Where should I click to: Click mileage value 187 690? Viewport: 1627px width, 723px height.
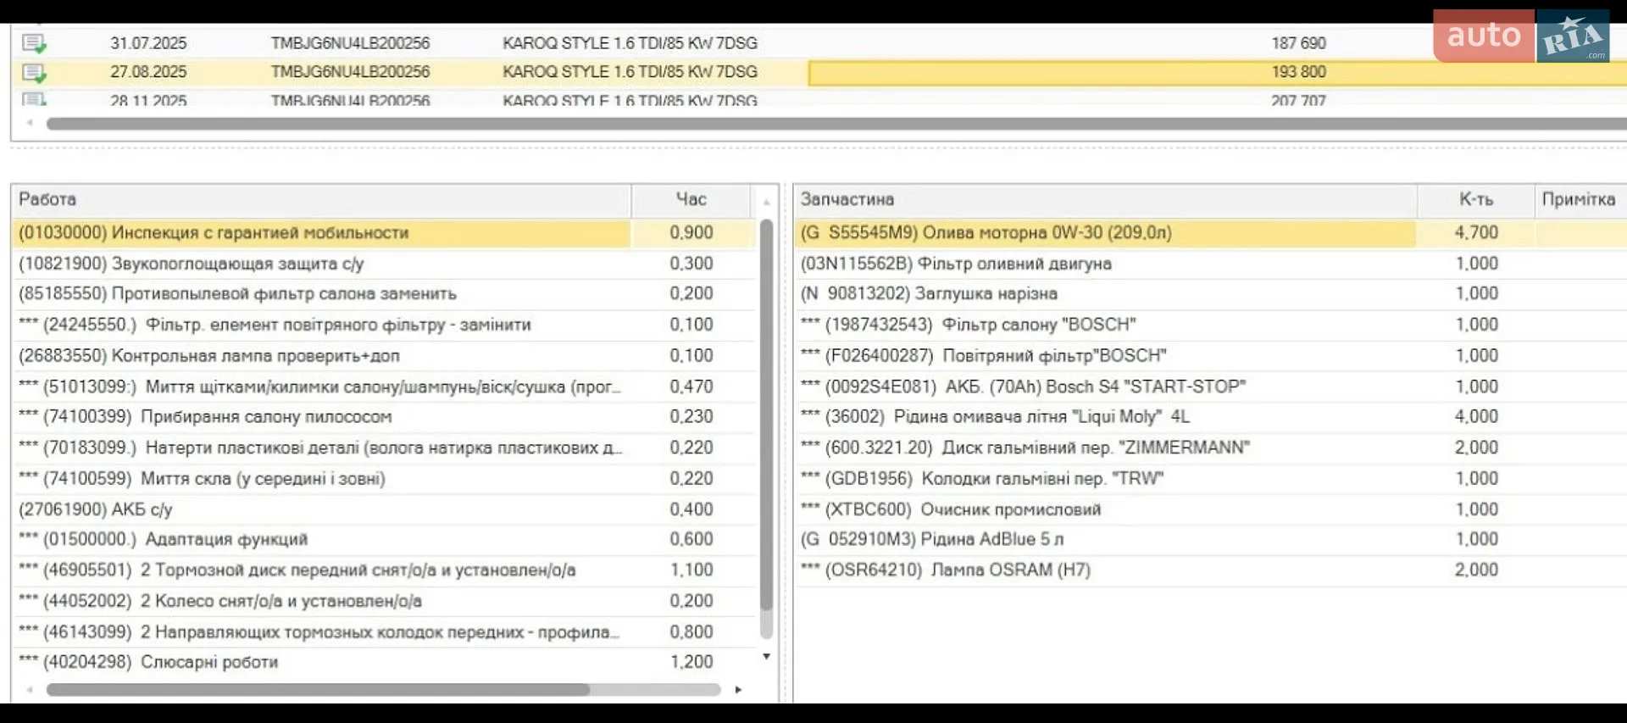click(1298, 43)
